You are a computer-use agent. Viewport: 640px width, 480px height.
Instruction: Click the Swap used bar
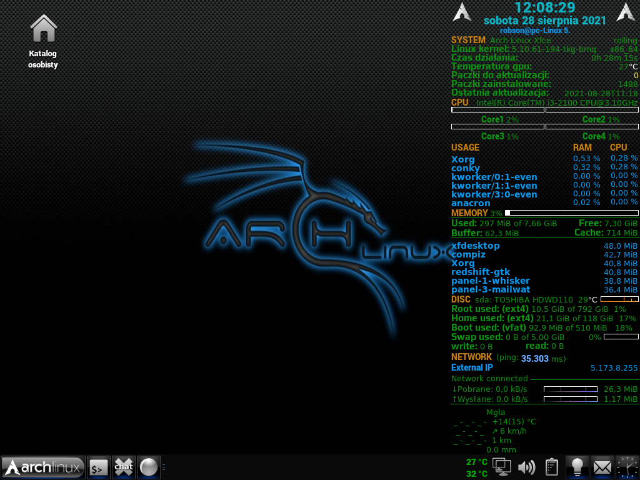(621, 337)
